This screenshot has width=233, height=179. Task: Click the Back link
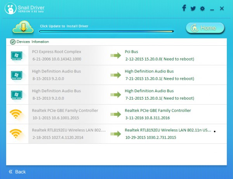point(17,172)
